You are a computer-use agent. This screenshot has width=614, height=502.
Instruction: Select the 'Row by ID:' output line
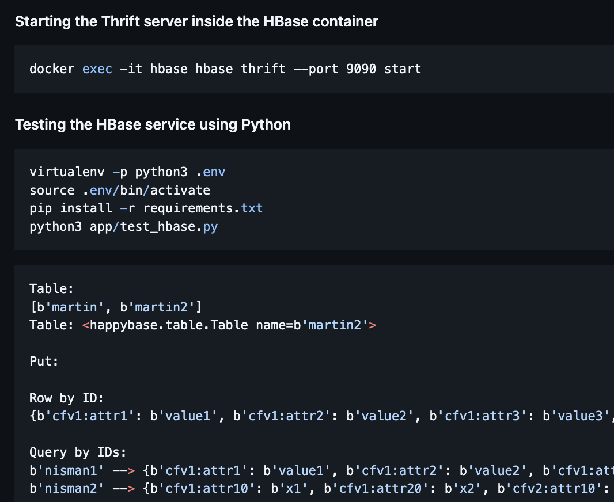click(x=66, y=398)
